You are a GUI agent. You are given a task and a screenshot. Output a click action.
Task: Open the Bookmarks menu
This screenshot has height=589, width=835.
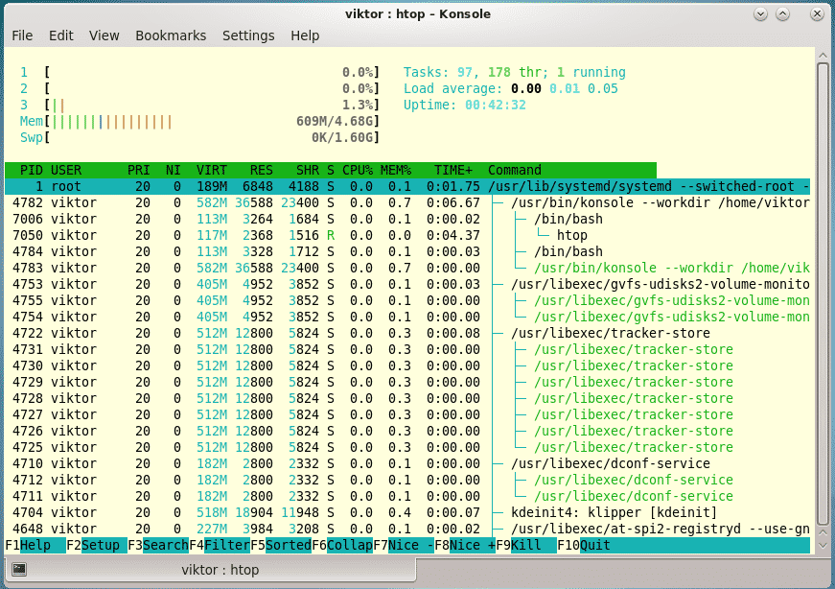(x=171, y=35)
